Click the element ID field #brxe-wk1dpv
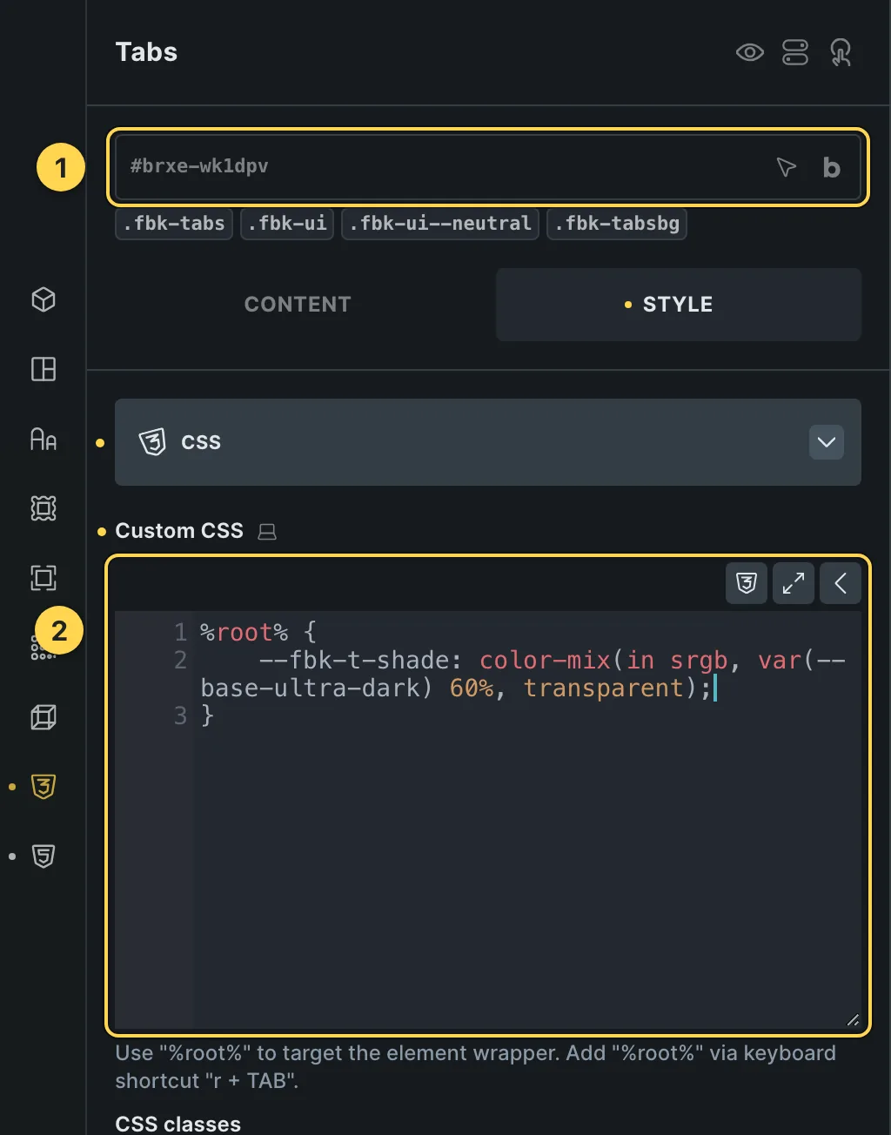891x1135 pixels. click(x=488, y=167)
